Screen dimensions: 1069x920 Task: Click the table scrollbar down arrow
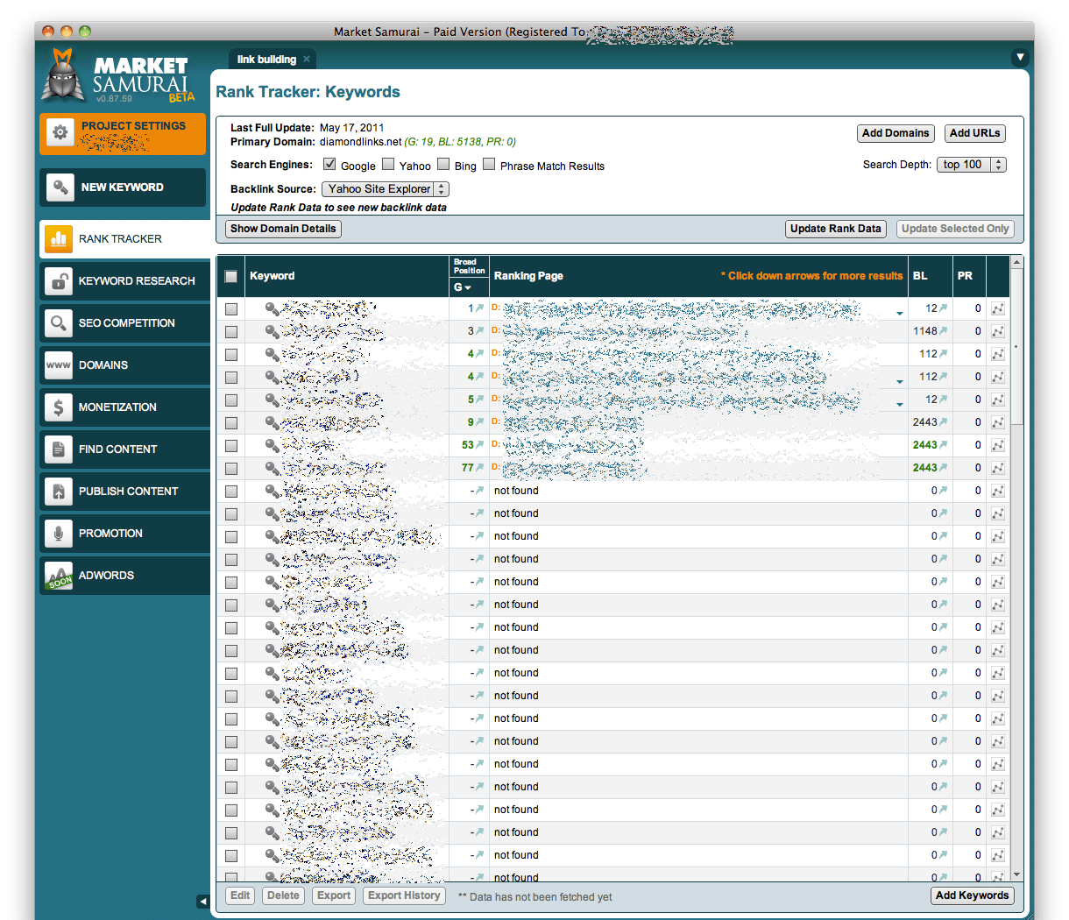[x=1016, y=874]
